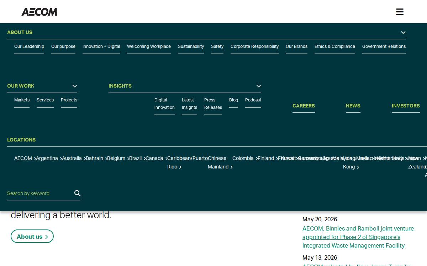Go to the Careers menu item

pos(304,106)
